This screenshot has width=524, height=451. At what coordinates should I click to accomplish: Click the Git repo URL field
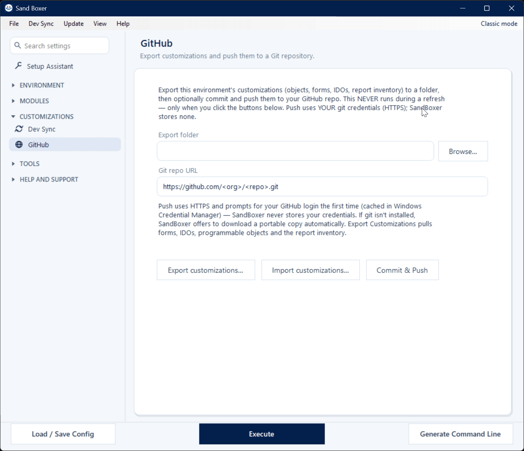[x=322, y=187]
